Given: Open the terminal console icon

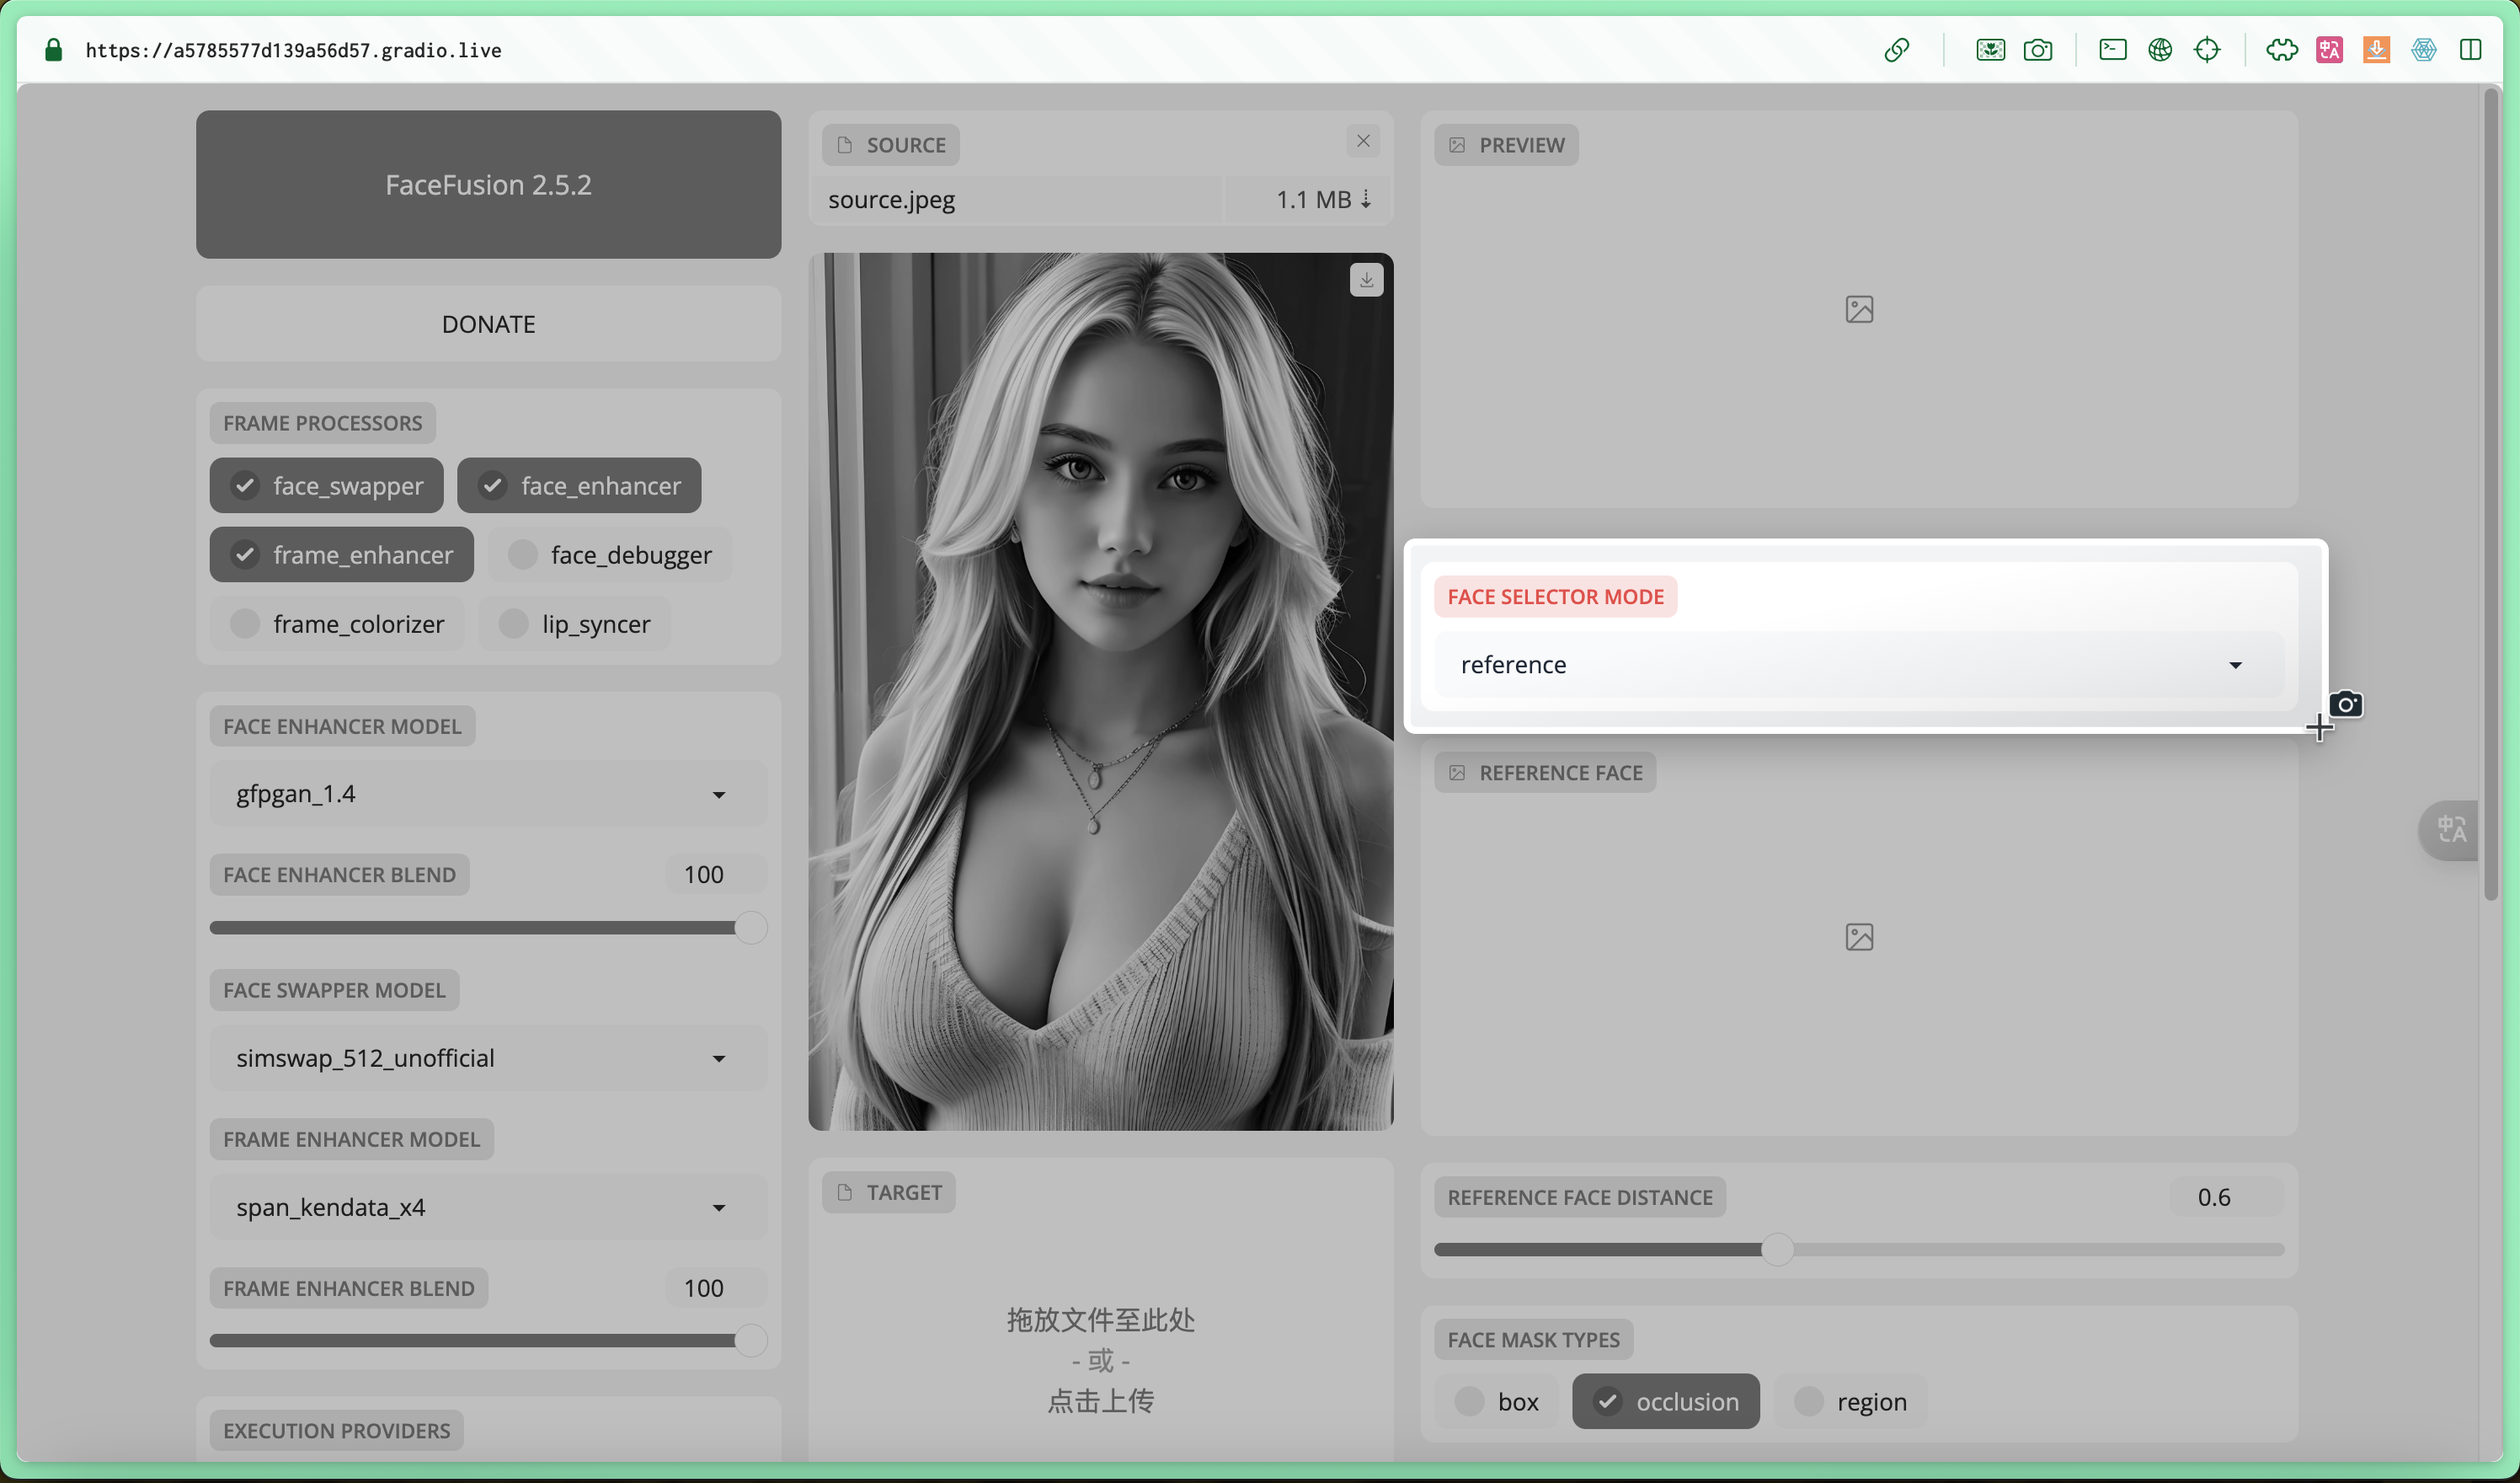Looking at the screenshot, I should [x=2113, y=49].
